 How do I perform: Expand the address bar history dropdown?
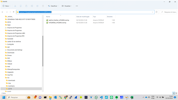pos(152,12)
